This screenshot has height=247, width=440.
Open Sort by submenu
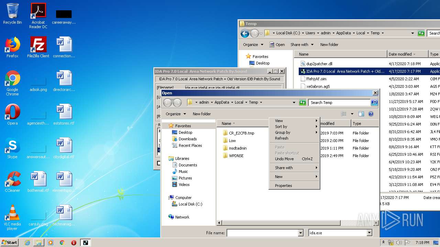(295, 127)
